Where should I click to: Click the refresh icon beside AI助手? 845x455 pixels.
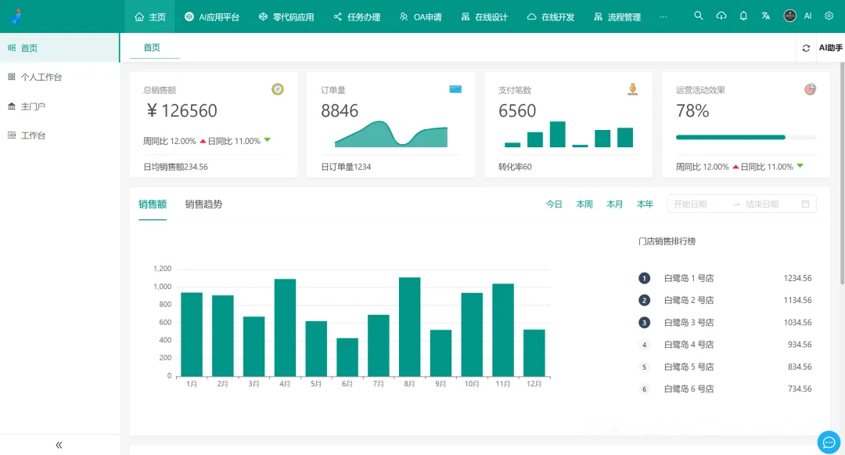coord(806,48)
